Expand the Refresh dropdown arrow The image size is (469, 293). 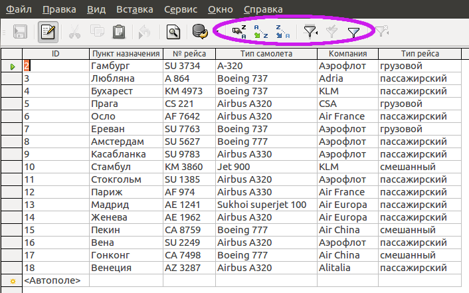tap(217, 31)
